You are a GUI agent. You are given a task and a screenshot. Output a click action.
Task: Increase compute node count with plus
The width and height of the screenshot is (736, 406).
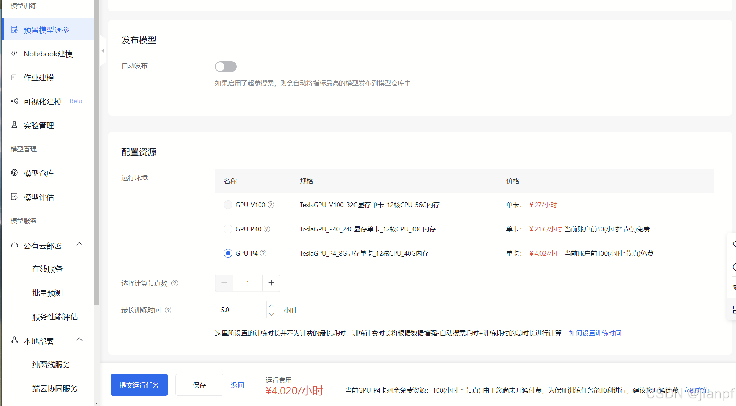tap(271, 283)
